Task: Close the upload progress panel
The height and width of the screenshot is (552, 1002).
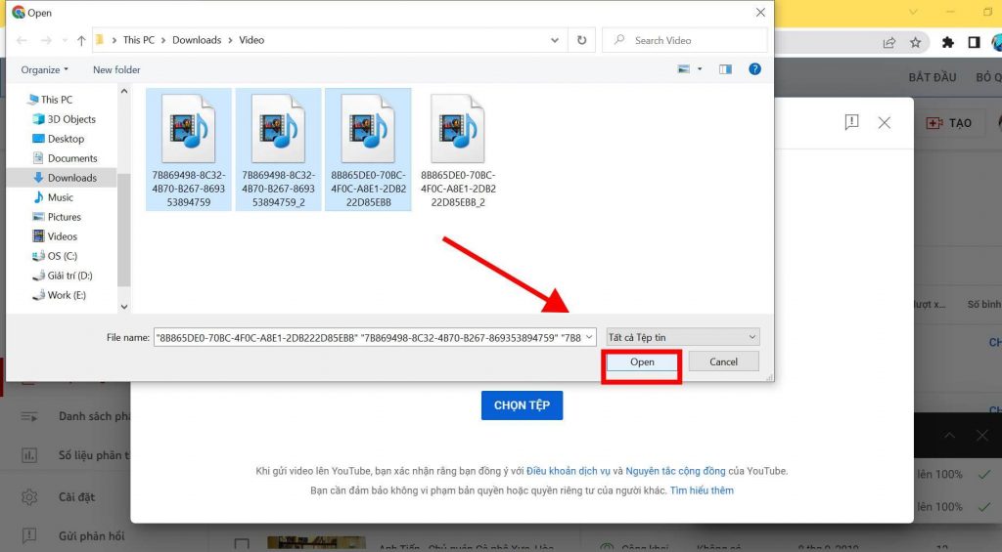Action: 981,435
